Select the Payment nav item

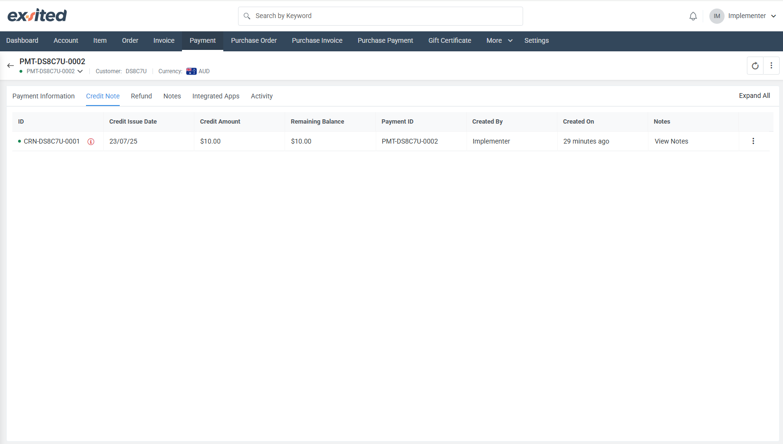point(202,41)
